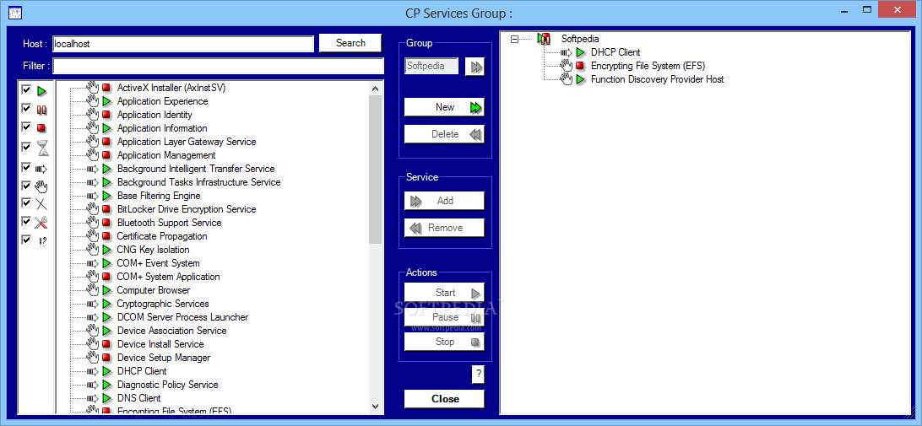Viewport: 922px width, 426px height.
Task: Click the green running icon of CNG Key Isolation
Action: 106,250
